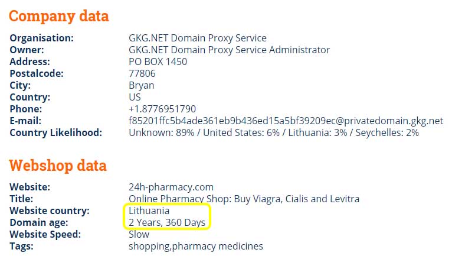Click the domain age 2 Years, 360 Days
The height and width of the screenshot is (259, 452).
pyautogui.click(x=167, y=222)
